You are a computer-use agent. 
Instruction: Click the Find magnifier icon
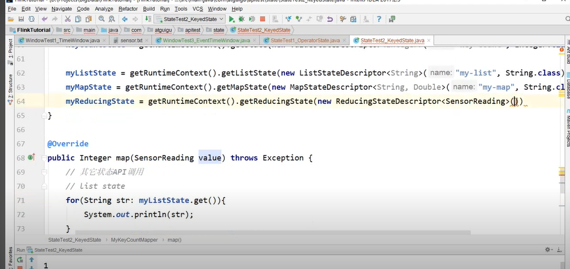[101, 19]
